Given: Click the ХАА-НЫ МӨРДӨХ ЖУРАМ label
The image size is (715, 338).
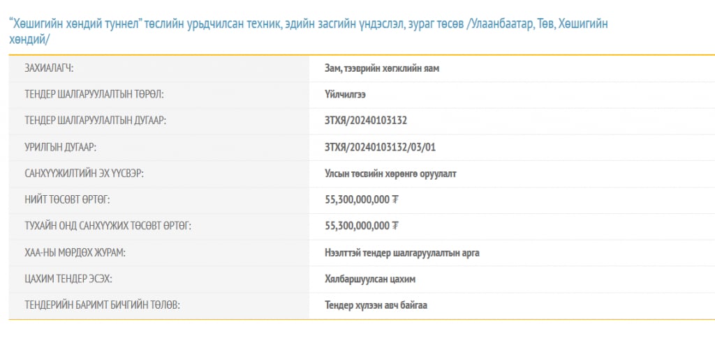Looking at the screenshot, I should click(75, 252).
